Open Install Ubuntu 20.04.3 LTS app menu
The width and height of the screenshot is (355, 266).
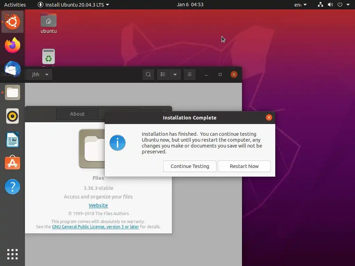[73, 5]
